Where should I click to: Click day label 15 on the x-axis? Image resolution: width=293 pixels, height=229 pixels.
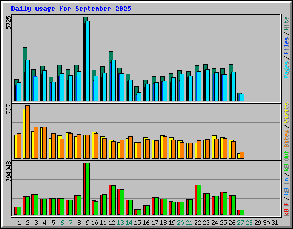click(x=137, y=223)
